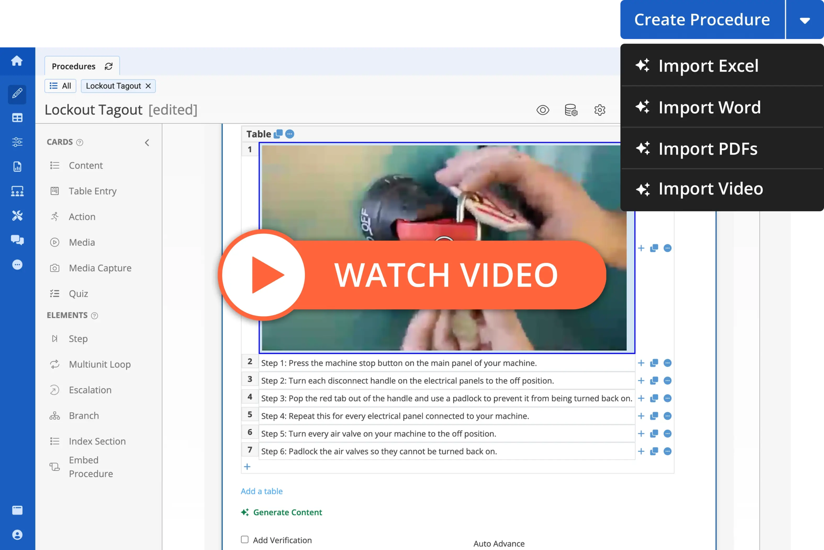Screen dimensions: 824x550
Task: Duplicate the video row
Action: click(x=654, y=248)
